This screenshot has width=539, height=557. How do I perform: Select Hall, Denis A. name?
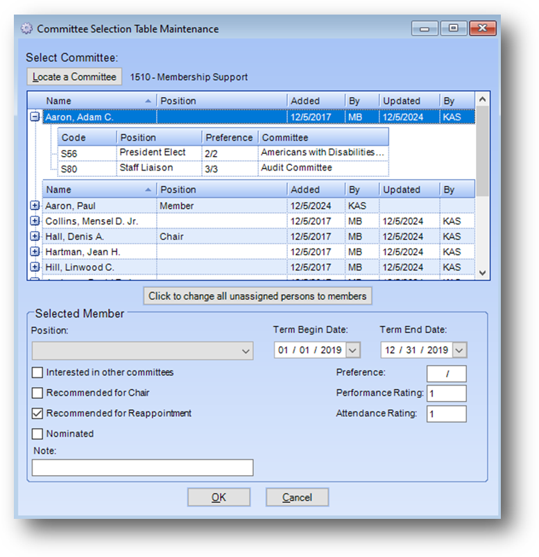click(x=99, y=237)
